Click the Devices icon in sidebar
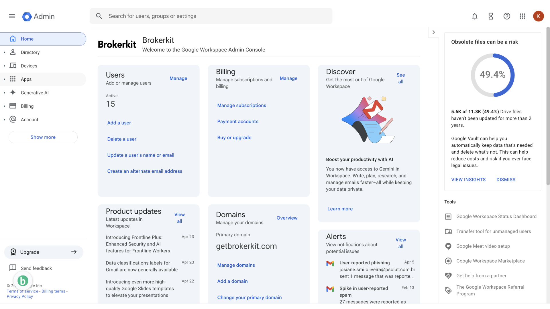 13,66
